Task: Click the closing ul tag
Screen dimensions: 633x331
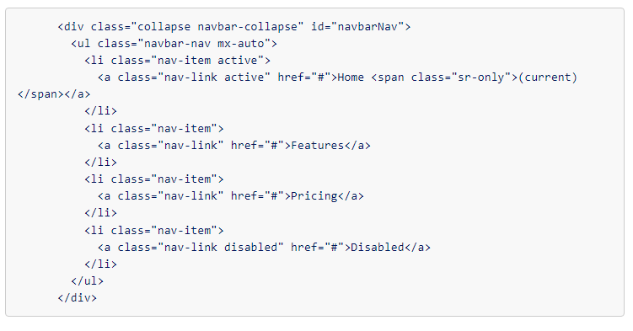Action: (87, 281)
